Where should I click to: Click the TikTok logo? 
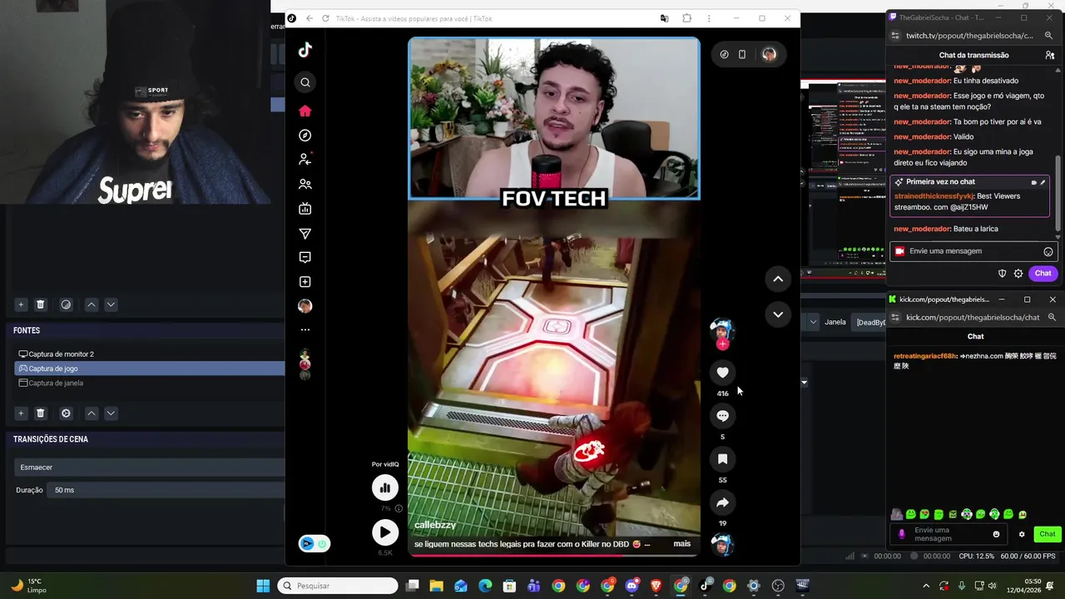[x=305, y=50]
